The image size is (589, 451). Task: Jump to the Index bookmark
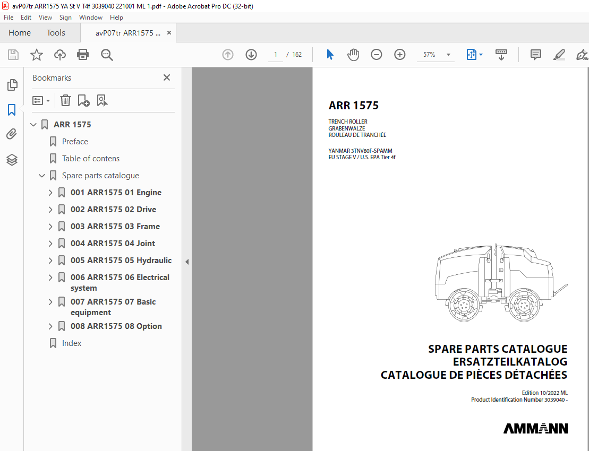pos(71,343)
